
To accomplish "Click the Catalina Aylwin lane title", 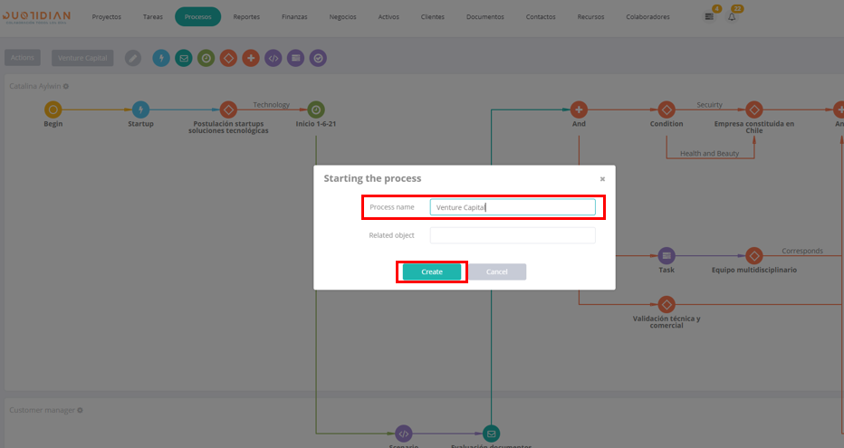I will [35, 86].
